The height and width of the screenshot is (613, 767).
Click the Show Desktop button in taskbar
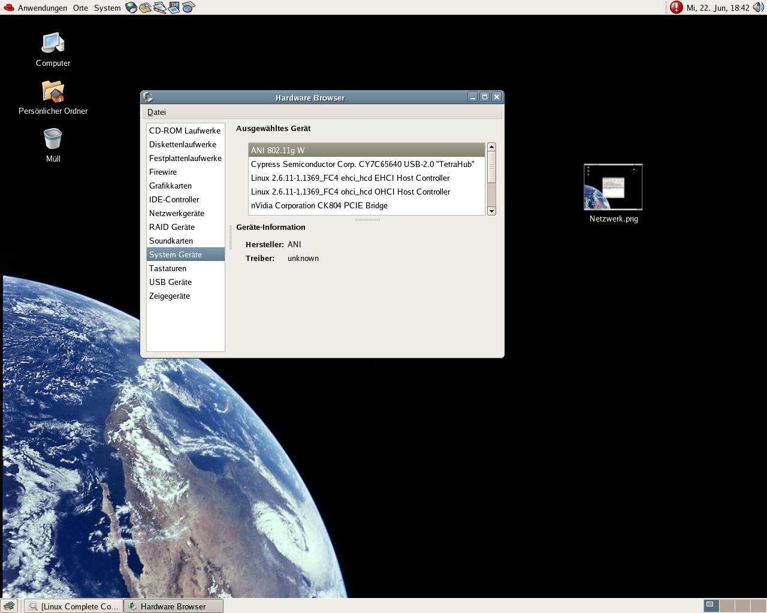click(x=9, y=606)
